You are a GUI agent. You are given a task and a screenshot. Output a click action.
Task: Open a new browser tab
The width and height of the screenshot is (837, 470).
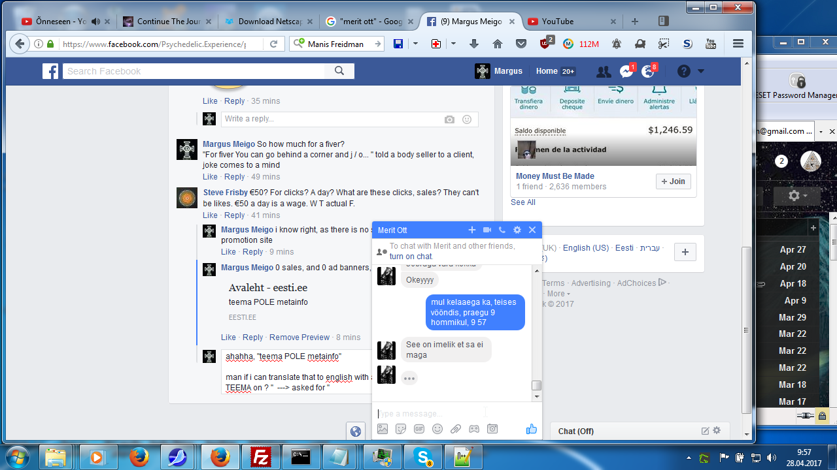point(634,22)
